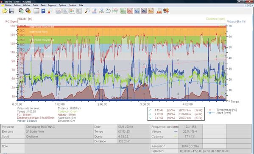Image resolution: width=254 pixels, height=154 pixels.
Task: Open the Tests menu
Action: point(43,6)
